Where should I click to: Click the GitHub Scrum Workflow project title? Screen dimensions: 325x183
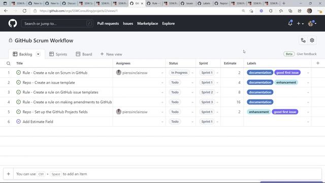(x=44, y=41)
